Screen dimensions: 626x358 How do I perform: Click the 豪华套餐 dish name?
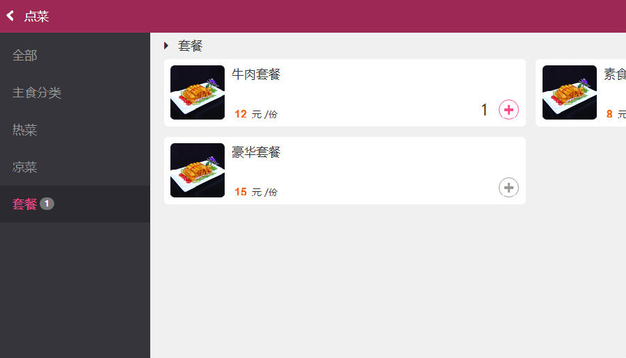click(256, 152)
